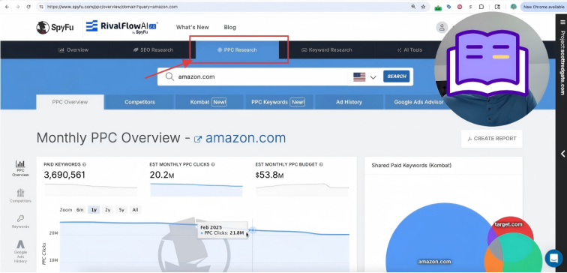Click the PPC clicks sparkline mini chart

[x=196, y=190]
